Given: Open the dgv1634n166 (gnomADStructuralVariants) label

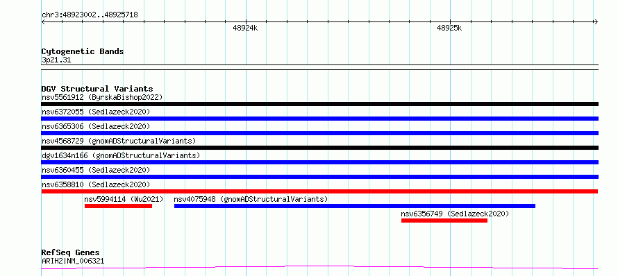Looking at the screenshot, I should coord(121,155).
